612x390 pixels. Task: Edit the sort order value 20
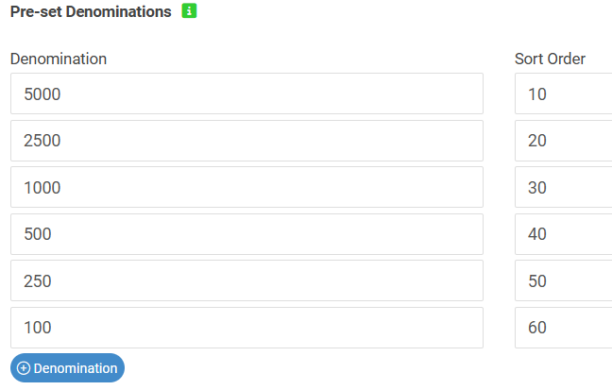click(x=563, y=141)
